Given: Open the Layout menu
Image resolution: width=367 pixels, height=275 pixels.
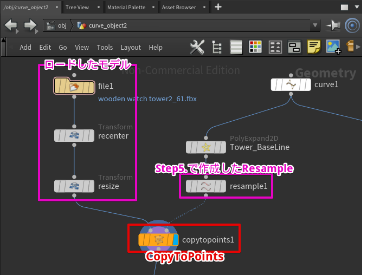Looking at the screenshot, I should pyautogui.click(x=131, y=48).
